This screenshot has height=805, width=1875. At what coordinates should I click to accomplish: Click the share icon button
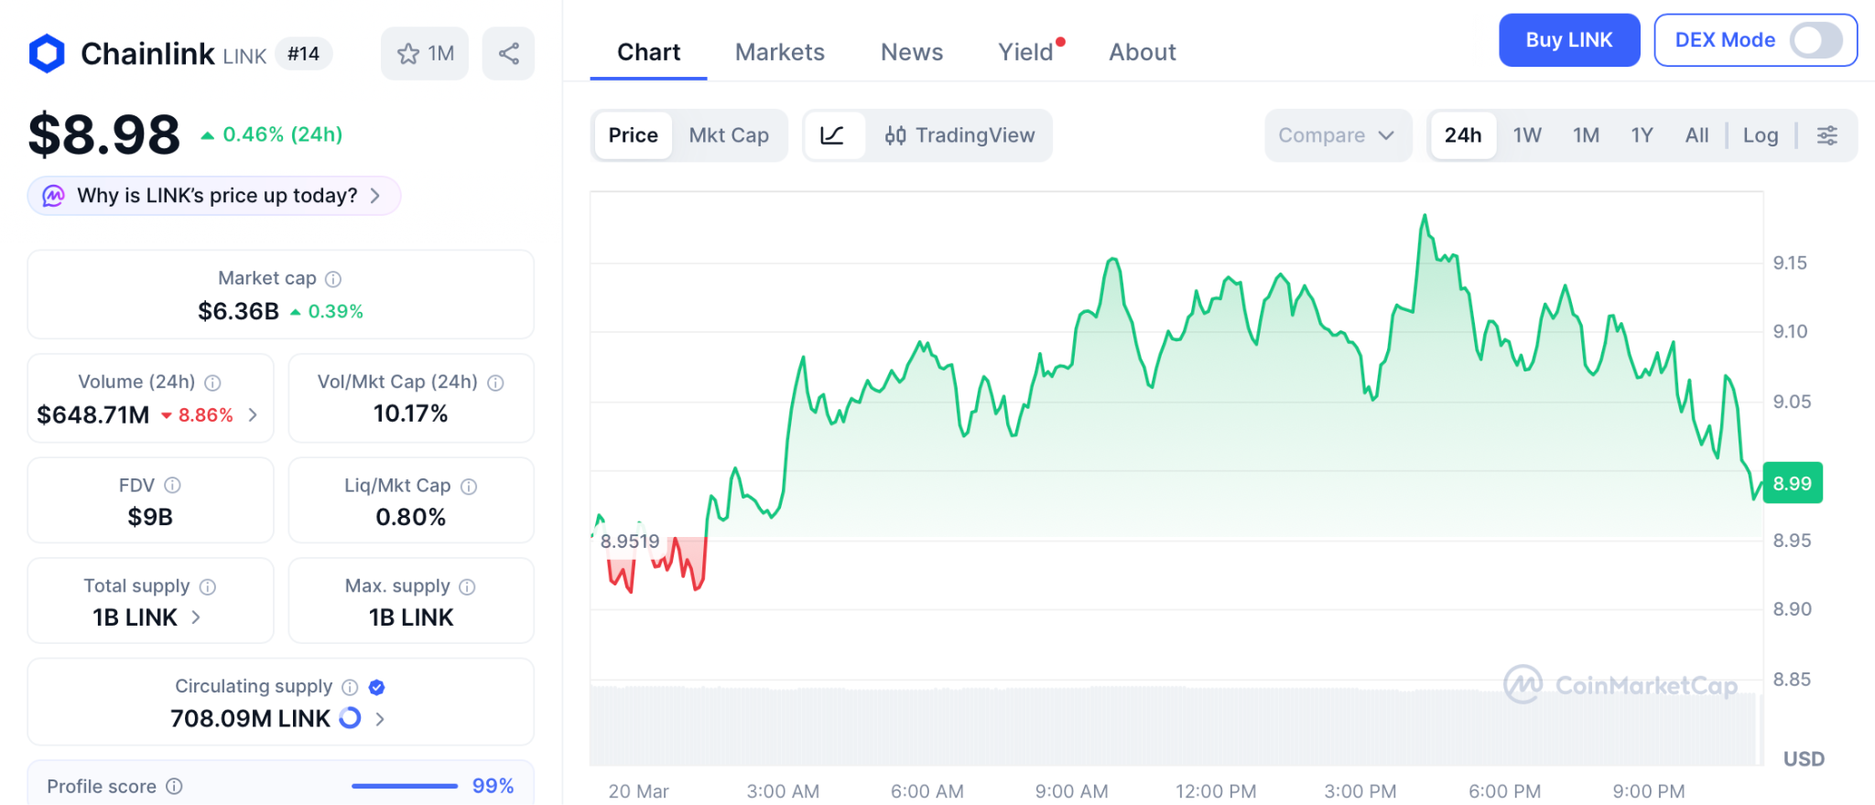pos(508,54)
